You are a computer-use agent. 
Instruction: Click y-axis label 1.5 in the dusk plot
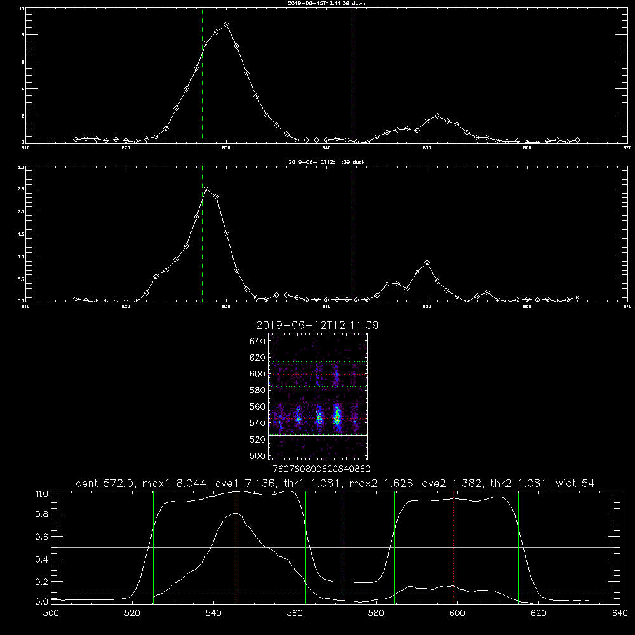[21, 234]
